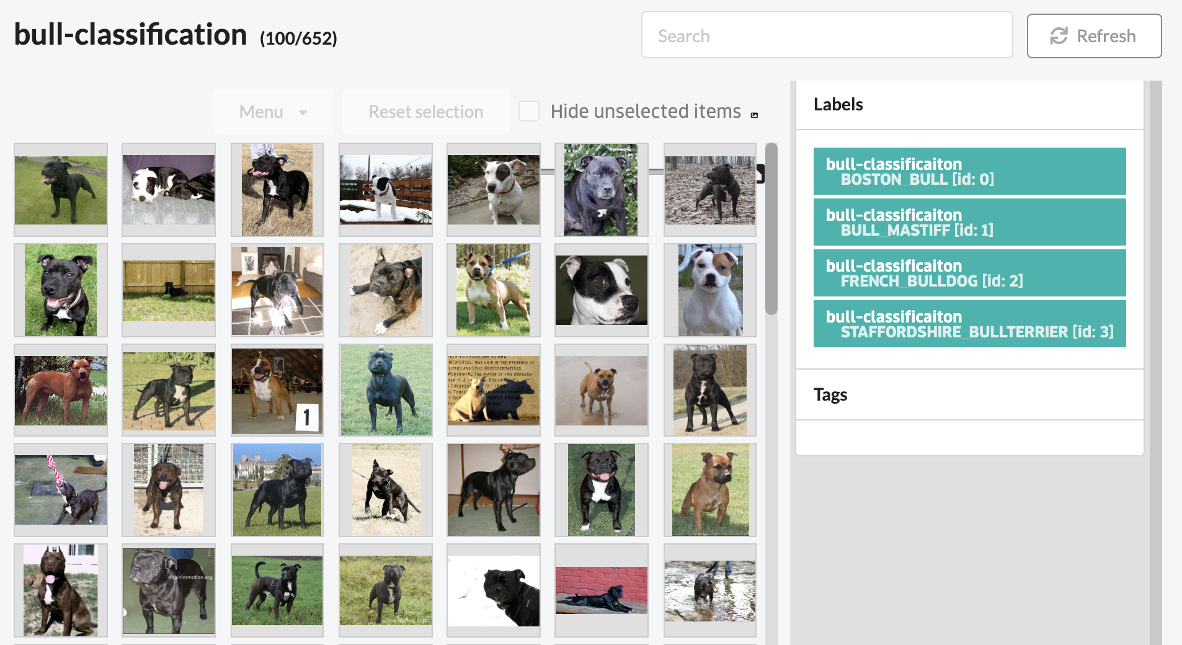The width and height of the screenshot is (1182, 645).
Task: Select dog on checkered rug indoors thumbnail
Action: 277,290
